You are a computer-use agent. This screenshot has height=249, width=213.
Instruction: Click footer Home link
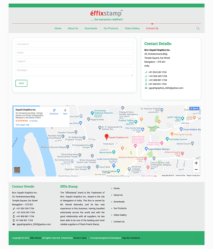(116, 188)
